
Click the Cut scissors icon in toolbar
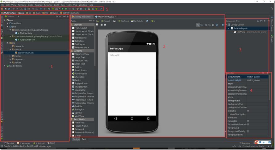pos(21,9)
